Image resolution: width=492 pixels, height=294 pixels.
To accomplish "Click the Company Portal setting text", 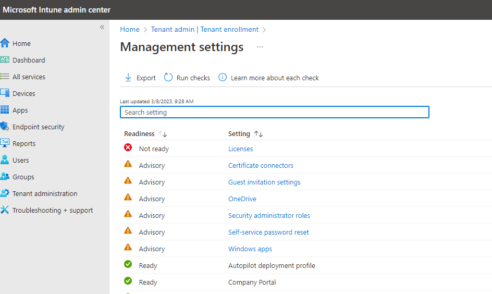I will [x=252, y=283].
